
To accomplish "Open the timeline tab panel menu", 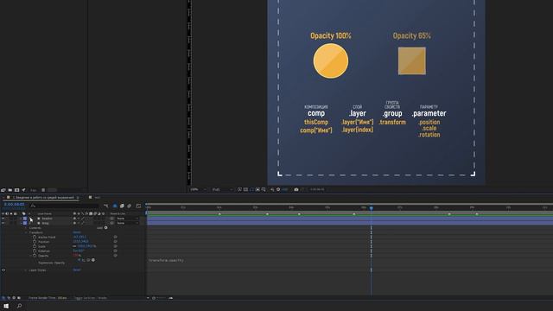I will point(78,198).
